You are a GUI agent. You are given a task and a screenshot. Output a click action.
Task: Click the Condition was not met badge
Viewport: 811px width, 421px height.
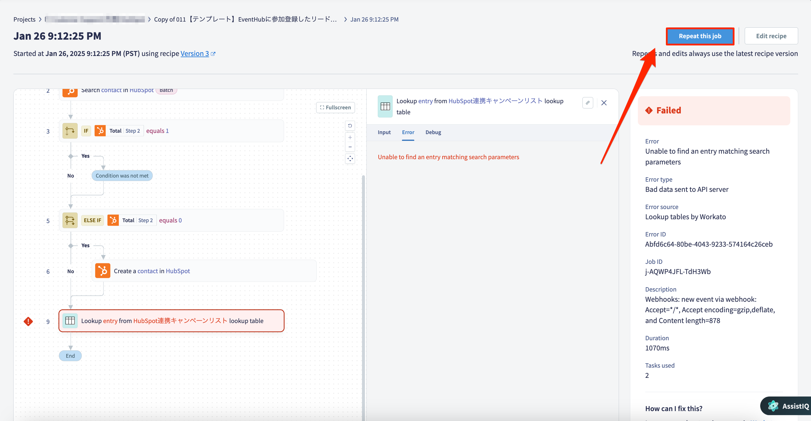[122, 176]
